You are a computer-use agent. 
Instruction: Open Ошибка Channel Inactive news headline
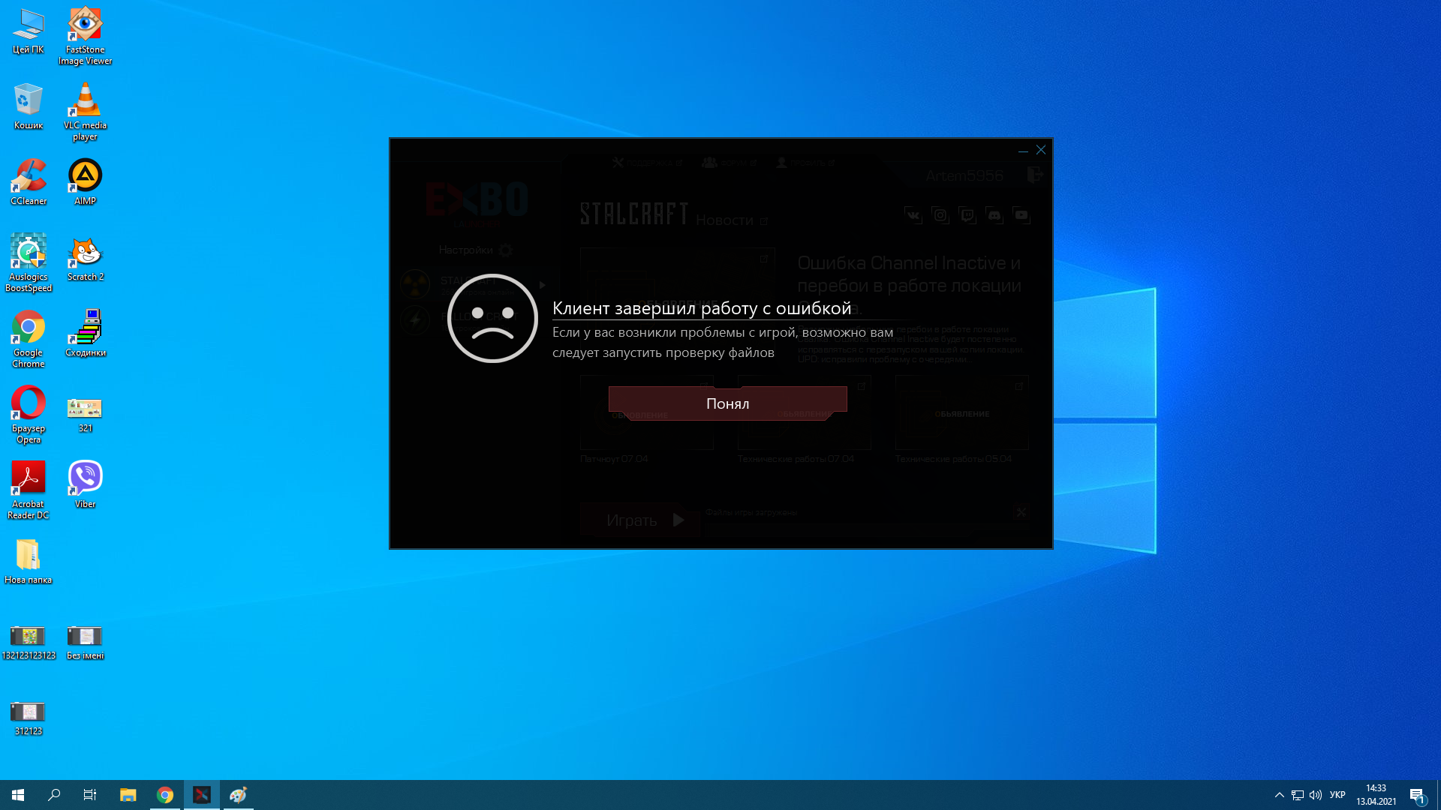pyautogui.click(x=909, y=285)
